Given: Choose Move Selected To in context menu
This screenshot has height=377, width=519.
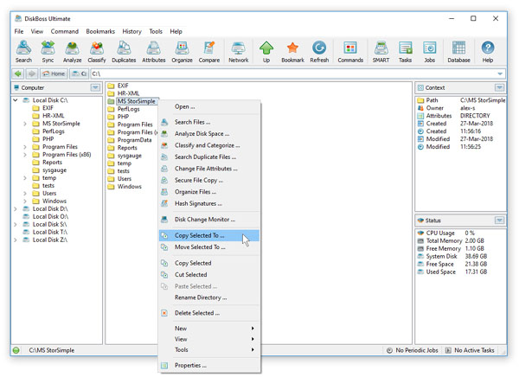Looking at the screenshot, I should 209,247.
